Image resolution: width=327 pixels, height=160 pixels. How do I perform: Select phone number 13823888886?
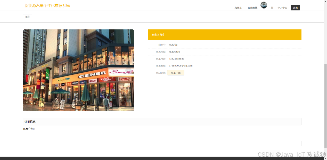[x=177, y=59]
